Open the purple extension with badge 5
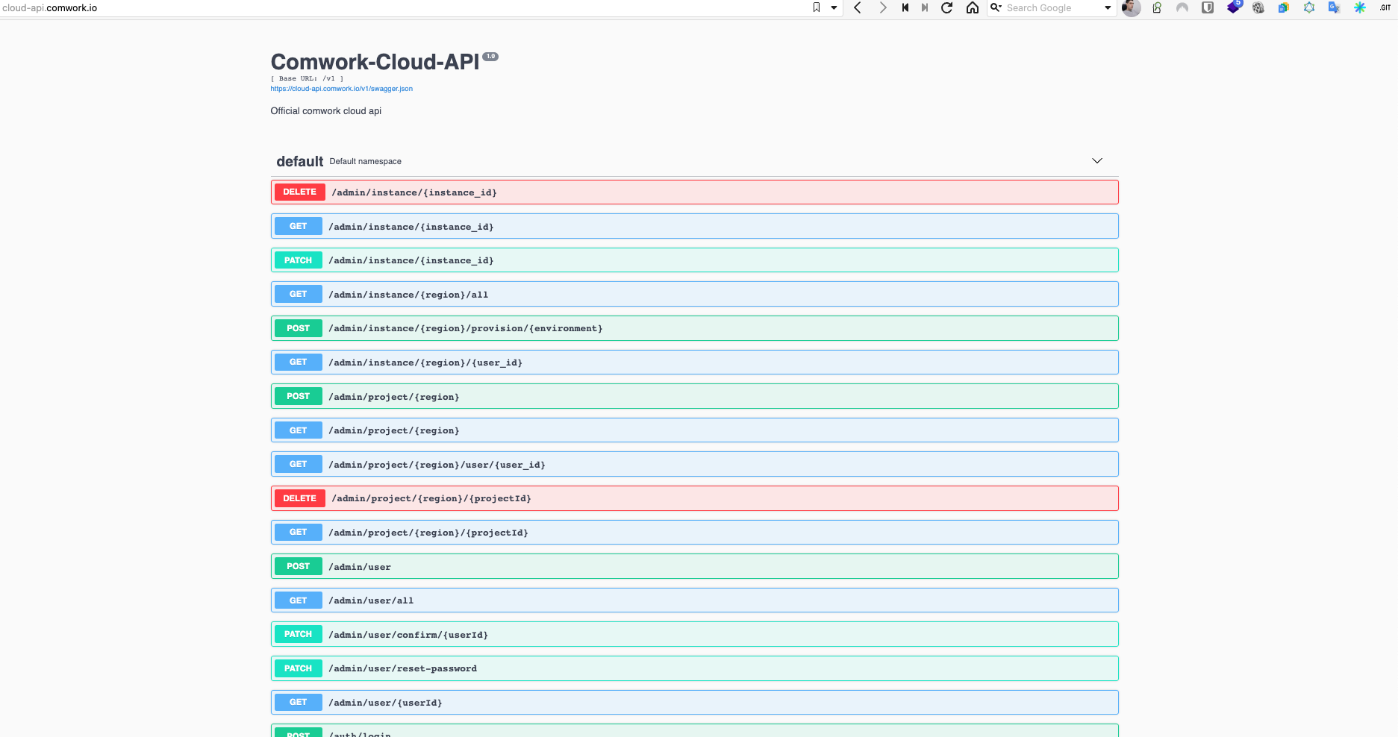 pos(1234,7)
